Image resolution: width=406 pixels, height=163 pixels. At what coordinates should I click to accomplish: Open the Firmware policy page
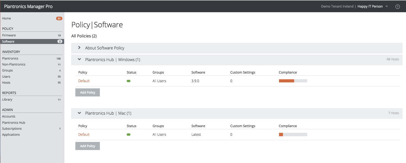click(9, 35)
